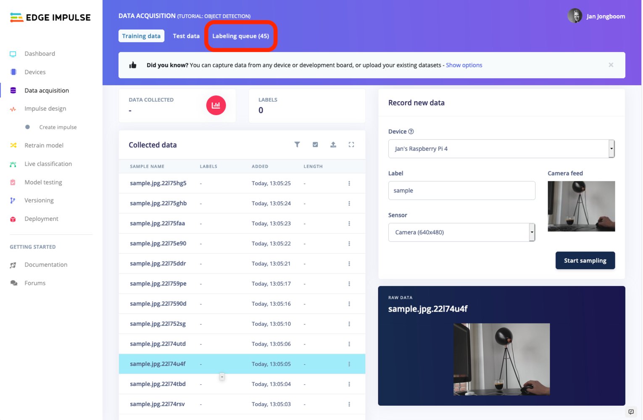Click the upload icon in Collected data header
This screenshot has height=420, width=643.
tap(333, 144)
